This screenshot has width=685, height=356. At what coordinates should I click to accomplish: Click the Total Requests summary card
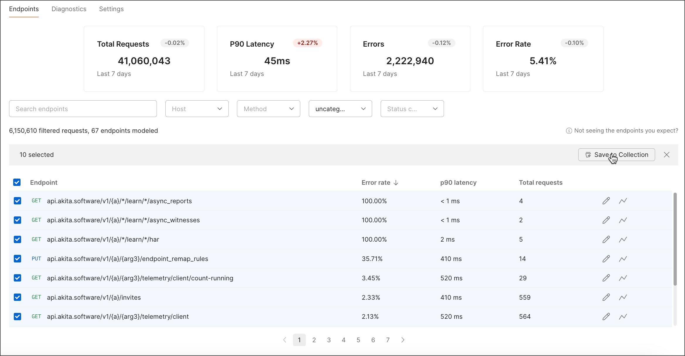(144, 59)
